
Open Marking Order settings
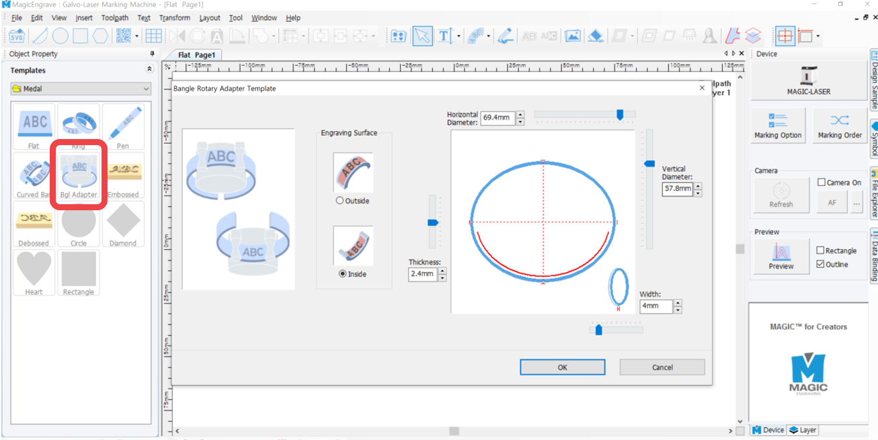pos(840,126)
